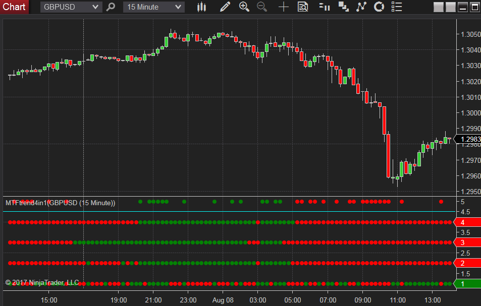Click the overlapping squares panel icon
This screenshot has height=306, width=481.
(x=344, y=7)
